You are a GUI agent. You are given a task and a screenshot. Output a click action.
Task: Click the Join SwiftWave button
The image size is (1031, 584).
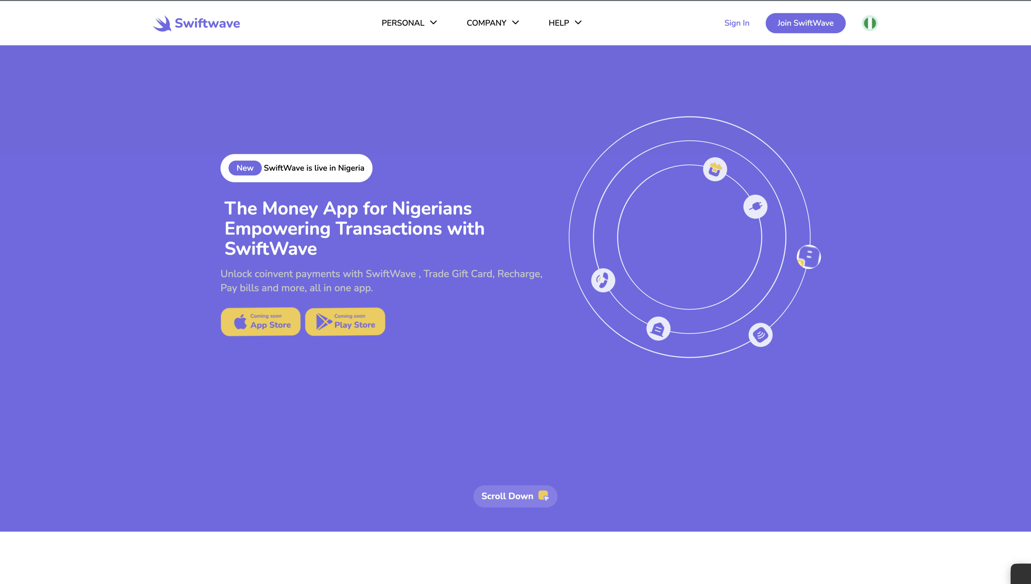[805, 23]
